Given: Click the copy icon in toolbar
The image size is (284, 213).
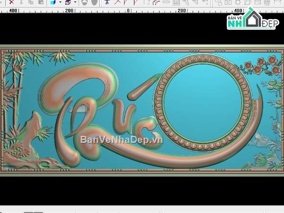Looking at the screenshot, I should click(x=31, y=2).
